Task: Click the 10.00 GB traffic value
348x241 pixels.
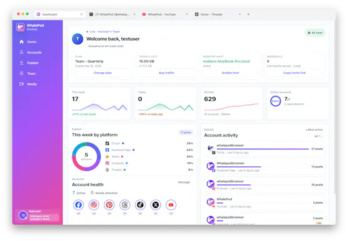Action: 147,62
